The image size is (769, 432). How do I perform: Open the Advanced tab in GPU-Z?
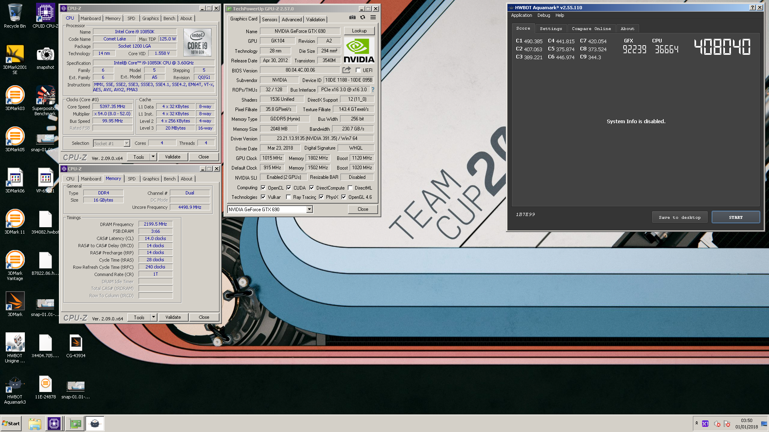coord(292,20)
